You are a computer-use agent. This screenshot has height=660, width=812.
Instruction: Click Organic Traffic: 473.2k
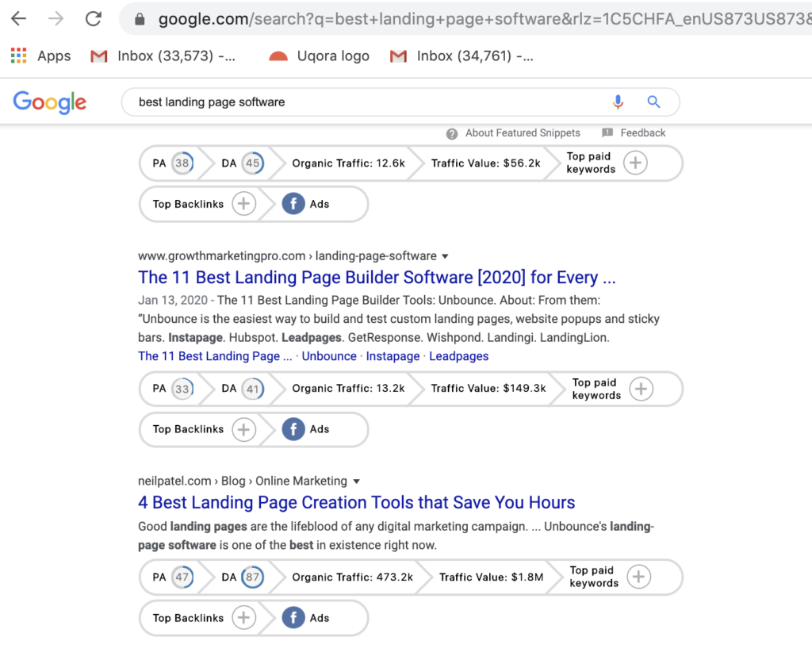(x=353, y=577)
